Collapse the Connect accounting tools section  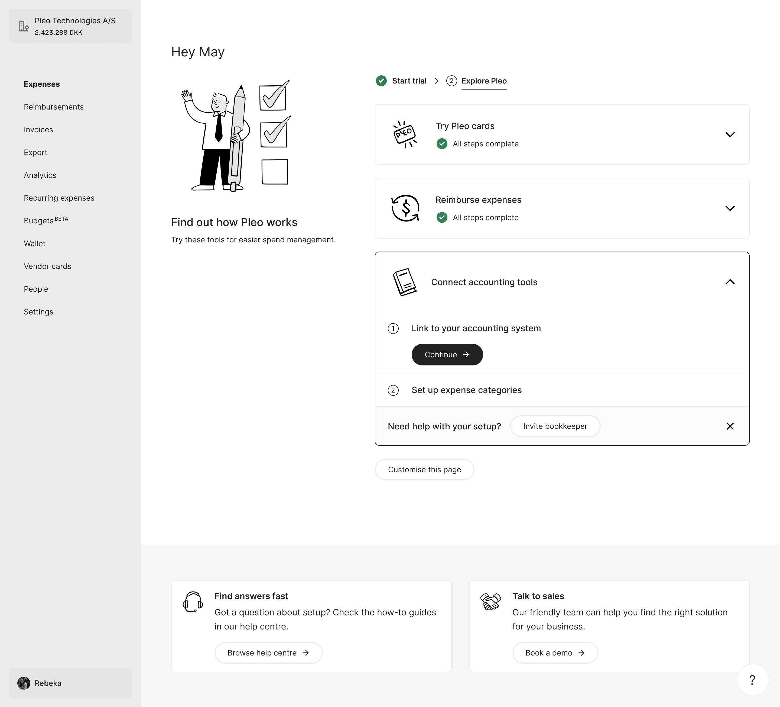pos(730,282)
